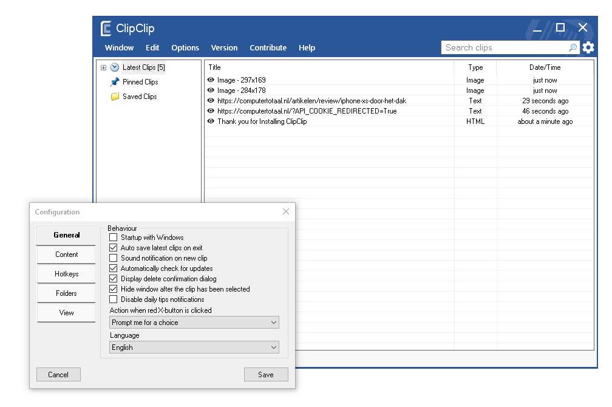
Task: Uncheck Hide window after clip selected
Action: click(114, 289)
